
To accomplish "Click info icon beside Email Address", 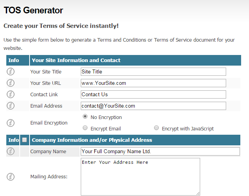I will (11, 106).
